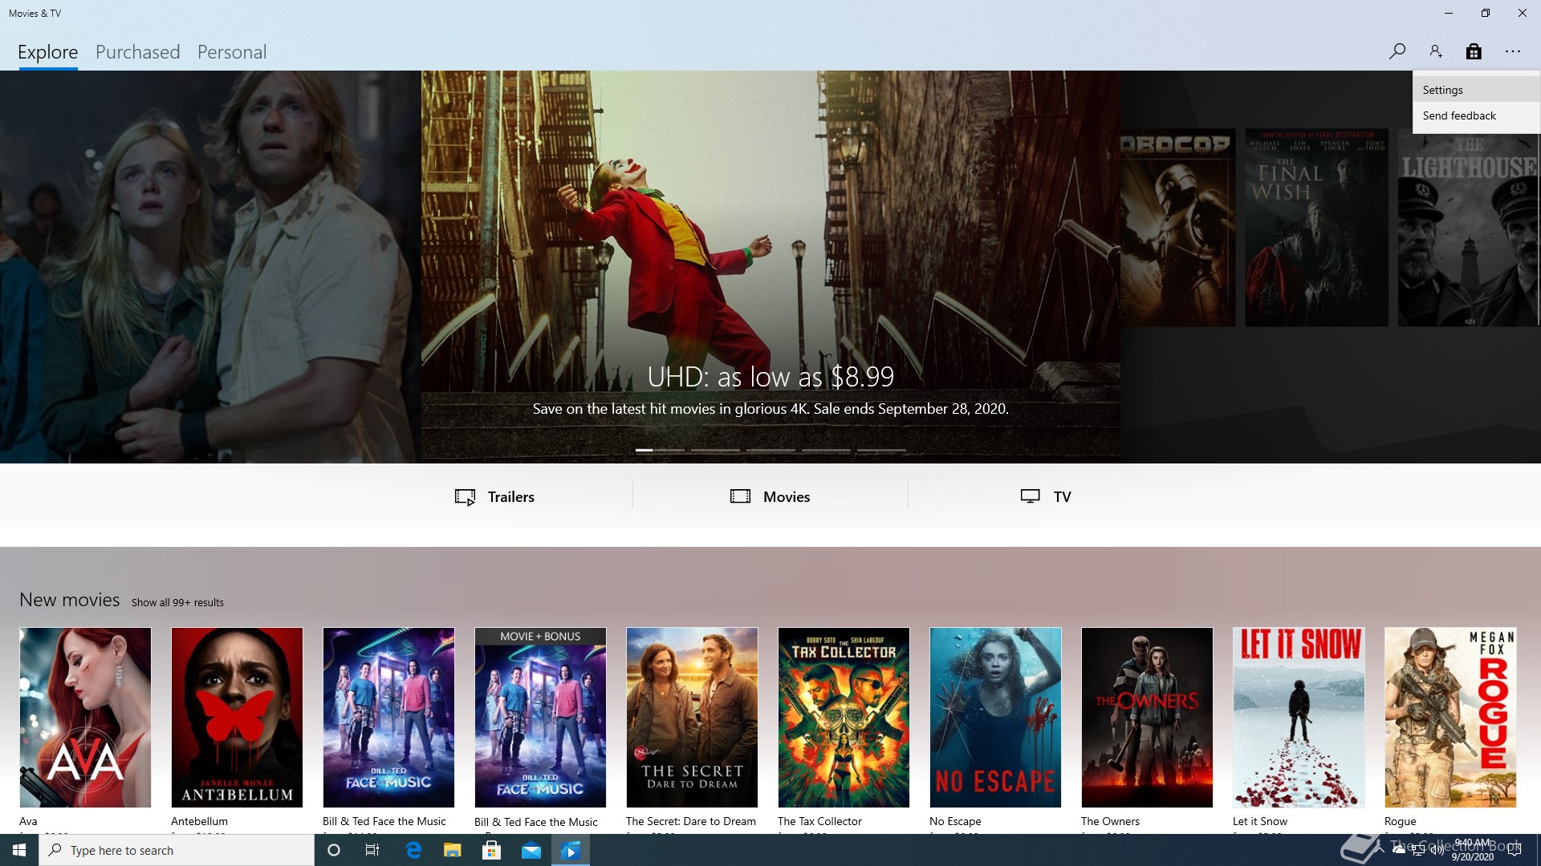Image resolution: width=1541 pixels, height=866 pixels.
Task: Click The Tax Collector title text
Action: click(819, 821)
